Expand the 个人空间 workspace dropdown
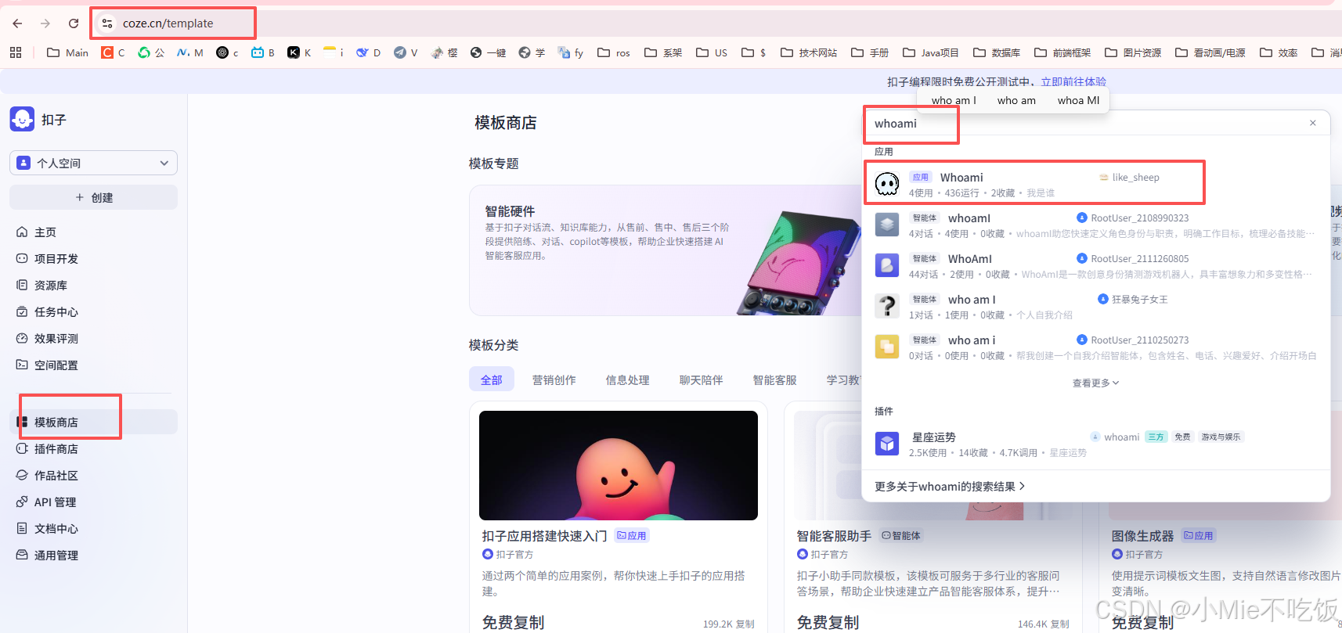 pos(93,163)
